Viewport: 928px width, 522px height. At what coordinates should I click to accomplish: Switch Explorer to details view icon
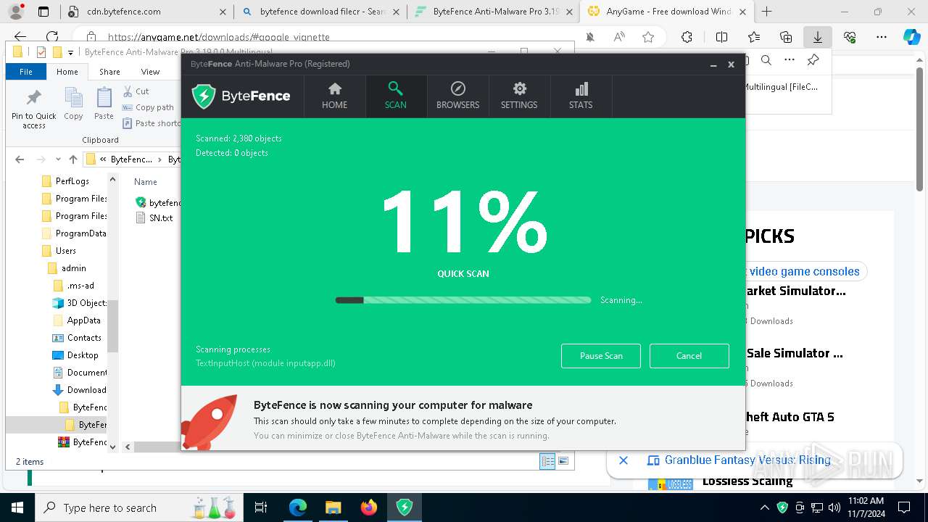coord(547,461)
